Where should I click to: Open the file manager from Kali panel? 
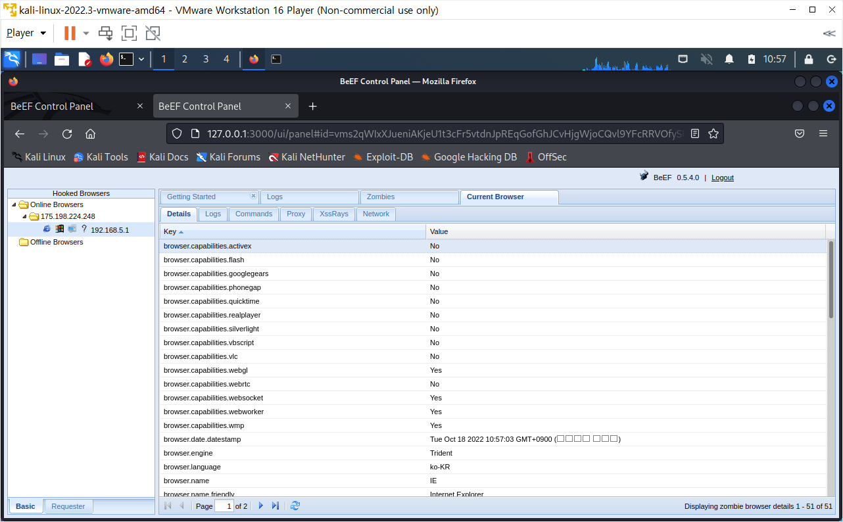(x=62, y=59)
